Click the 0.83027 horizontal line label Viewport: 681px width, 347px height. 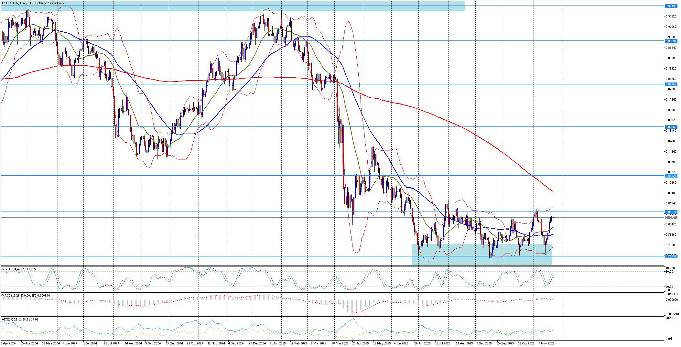coord(671,176)
